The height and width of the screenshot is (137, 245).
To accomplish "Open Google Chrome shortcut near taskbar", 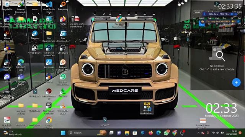I will [x=49, y=123].
